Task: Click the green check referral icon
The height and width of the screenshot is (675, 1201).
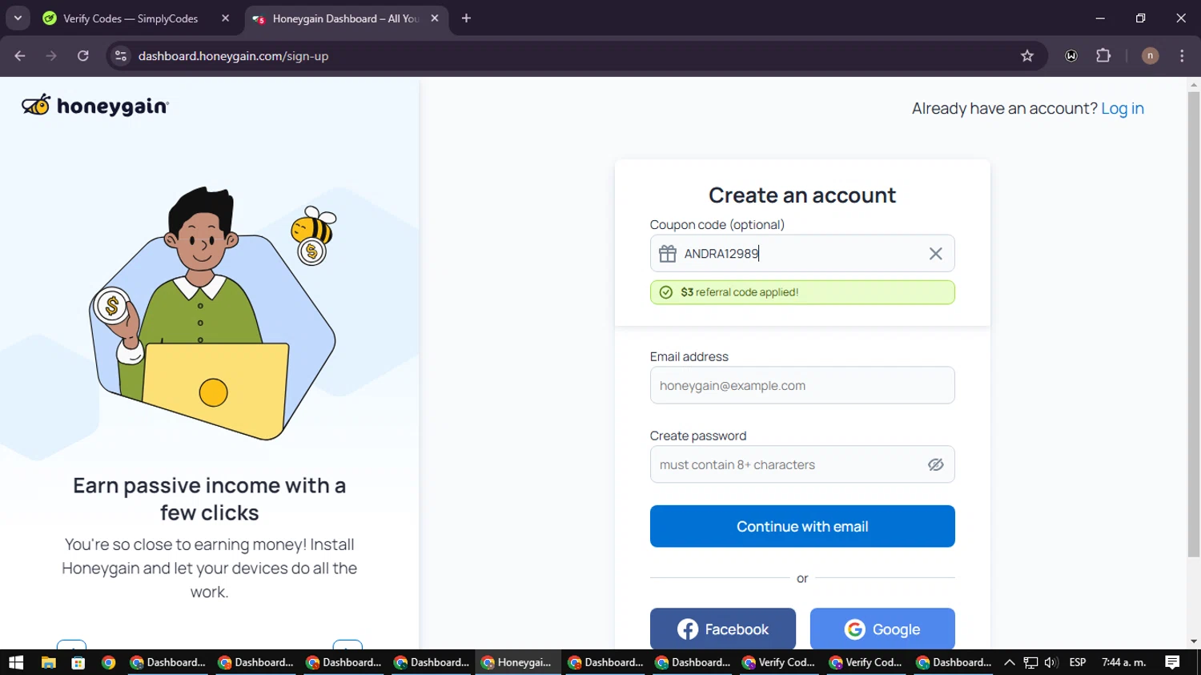Action: (666, 292)
